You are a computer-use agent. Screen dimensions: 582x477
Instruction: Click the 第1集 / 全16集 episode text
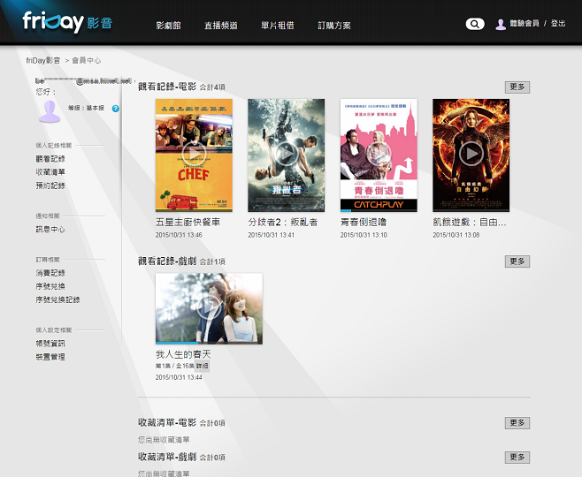(x=175, y=366)
